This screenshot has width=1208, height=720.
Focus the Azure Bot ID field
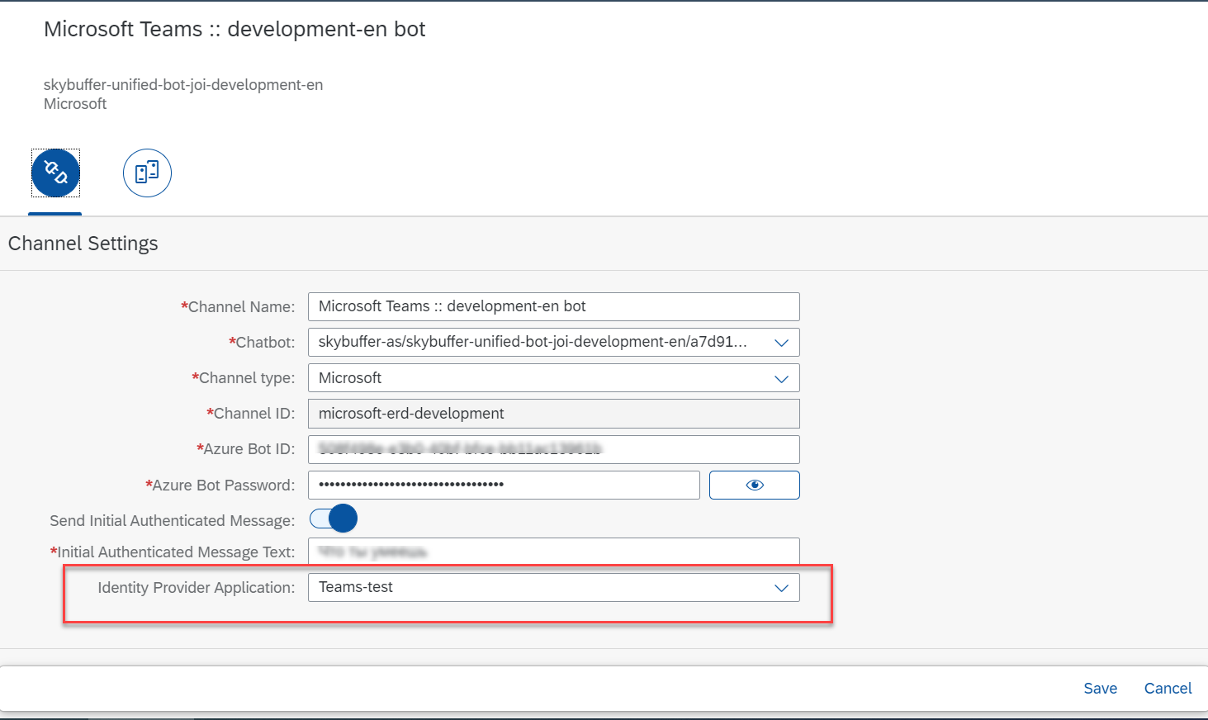(x=553, y=449)
